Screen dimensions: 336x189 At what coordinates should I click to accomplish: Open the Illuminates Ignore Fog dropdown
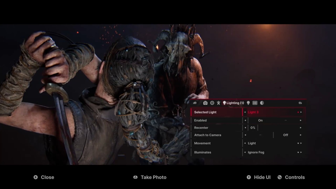pos(273,152)
